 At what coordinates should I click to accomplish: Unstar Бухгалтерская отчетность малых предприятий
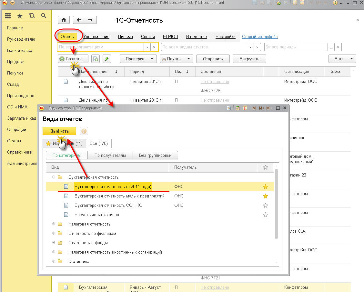coord(266,196)
